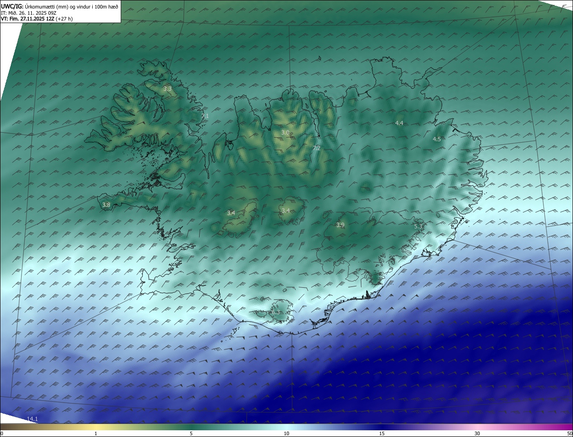This screenshot has width=573, height=437.
Task: Click the 3.3 value label on the map
Action: (x=167, y=89)
